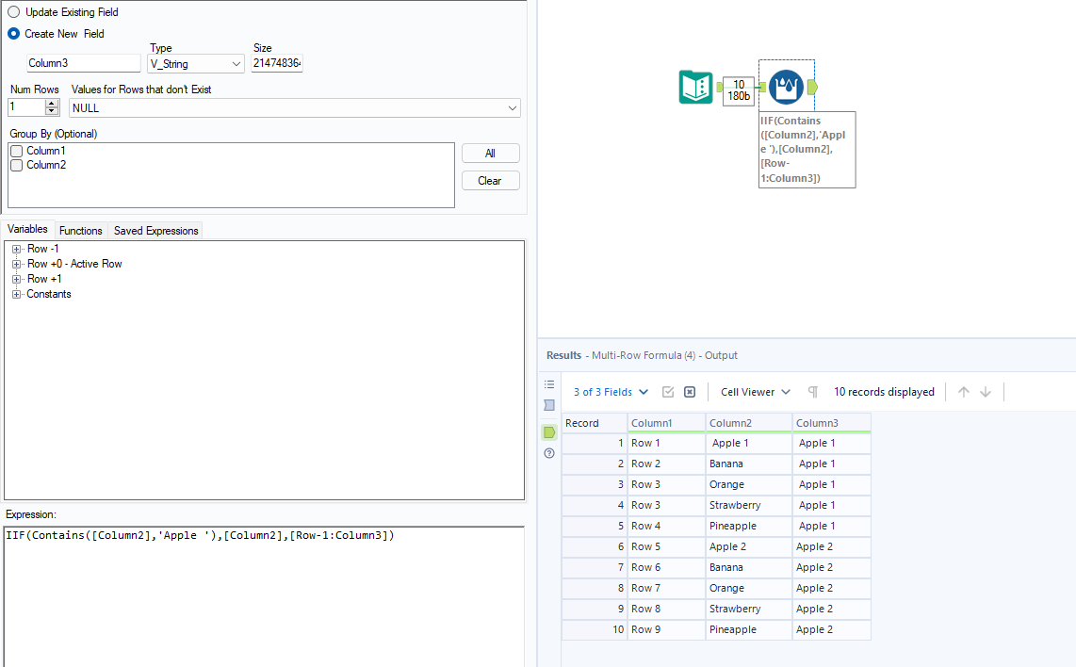Open the Cell Viewer dropdown
1076x667 pixels.
753,391
